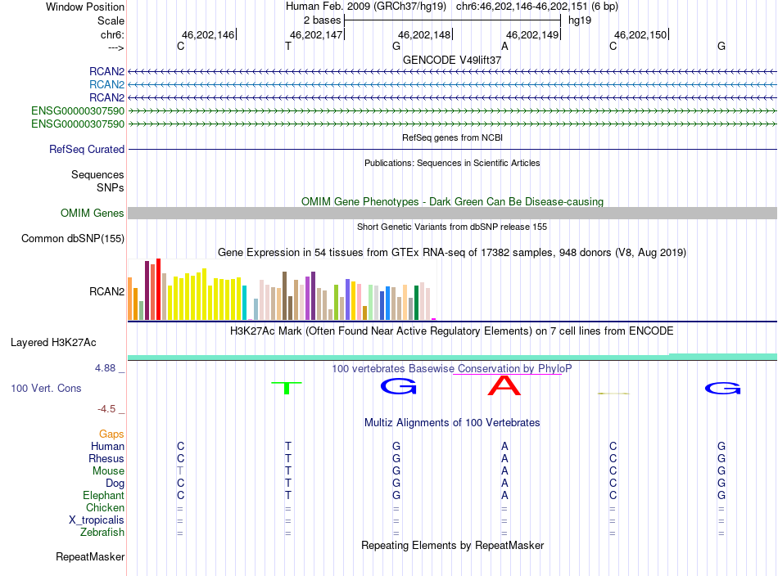Screen dimensions: 778x576
Task: Click the Chicken species row label
Action: point(105,507)
